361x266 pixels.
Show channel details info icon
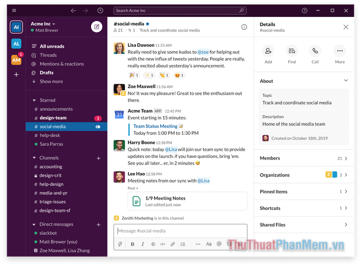pyautogui.click(x=244, y=27)
